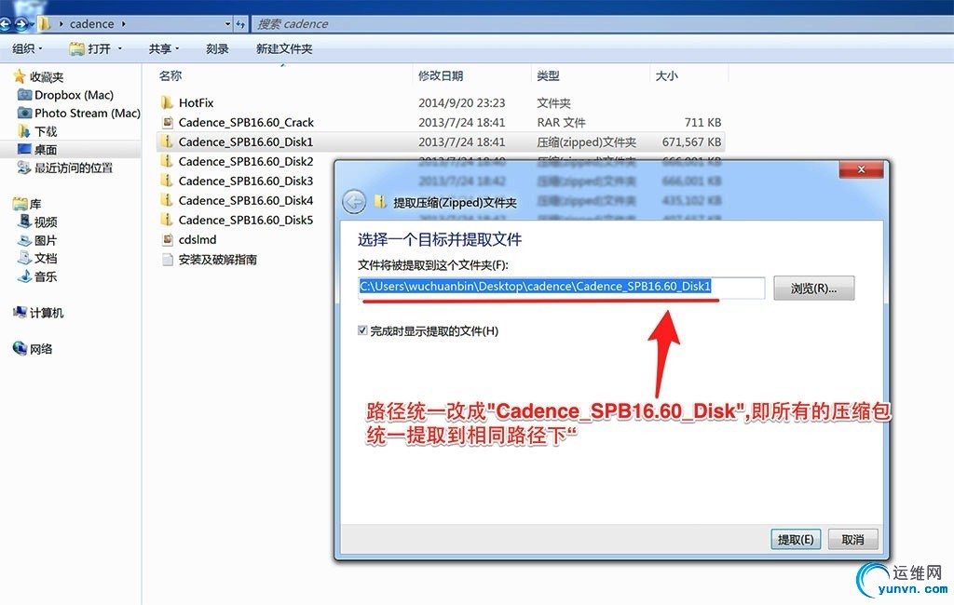Click the 安装及破解指南 document icon
954x605 pixels.
point(168,260)
